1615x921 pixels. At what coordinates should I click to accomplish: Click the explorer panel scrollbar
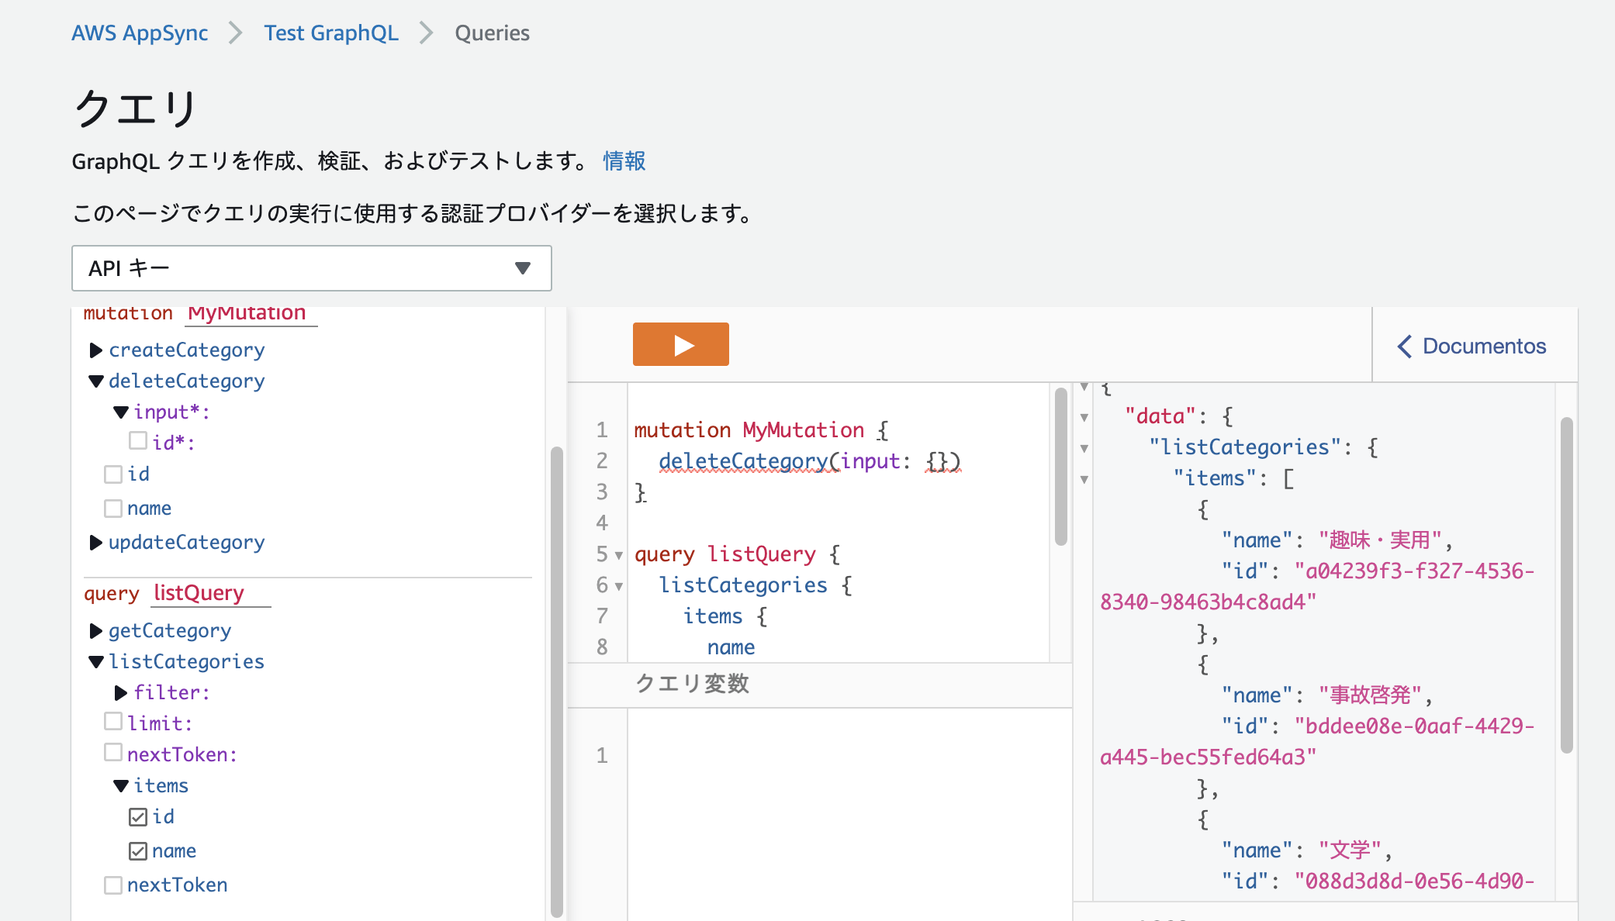coord(556,682)
